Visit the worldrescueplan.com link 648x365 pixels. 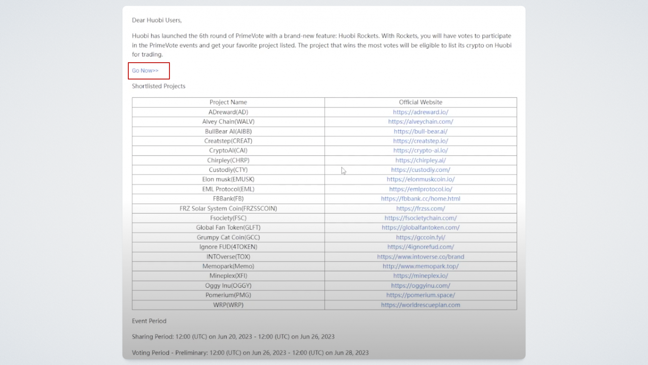421,305
